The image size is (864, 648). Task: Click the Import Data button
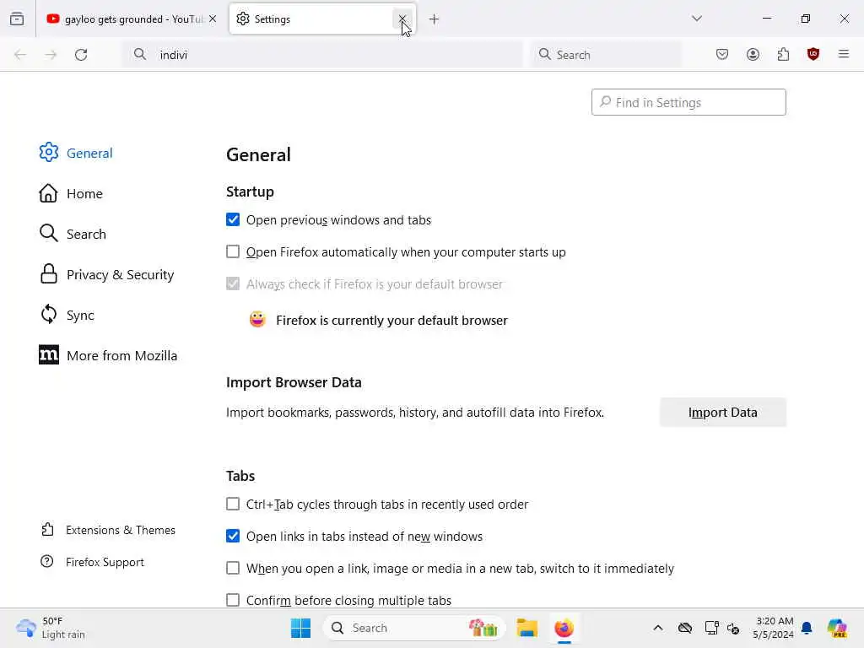coord(723,412)
